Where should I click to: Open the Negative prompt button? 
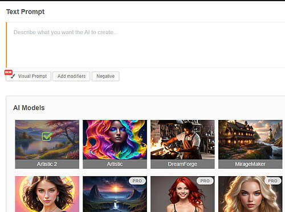105,76
